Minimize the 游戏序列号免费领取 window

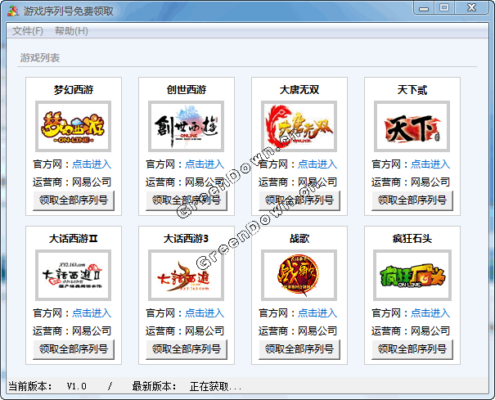pyautogui.click(x=424, y=8)
